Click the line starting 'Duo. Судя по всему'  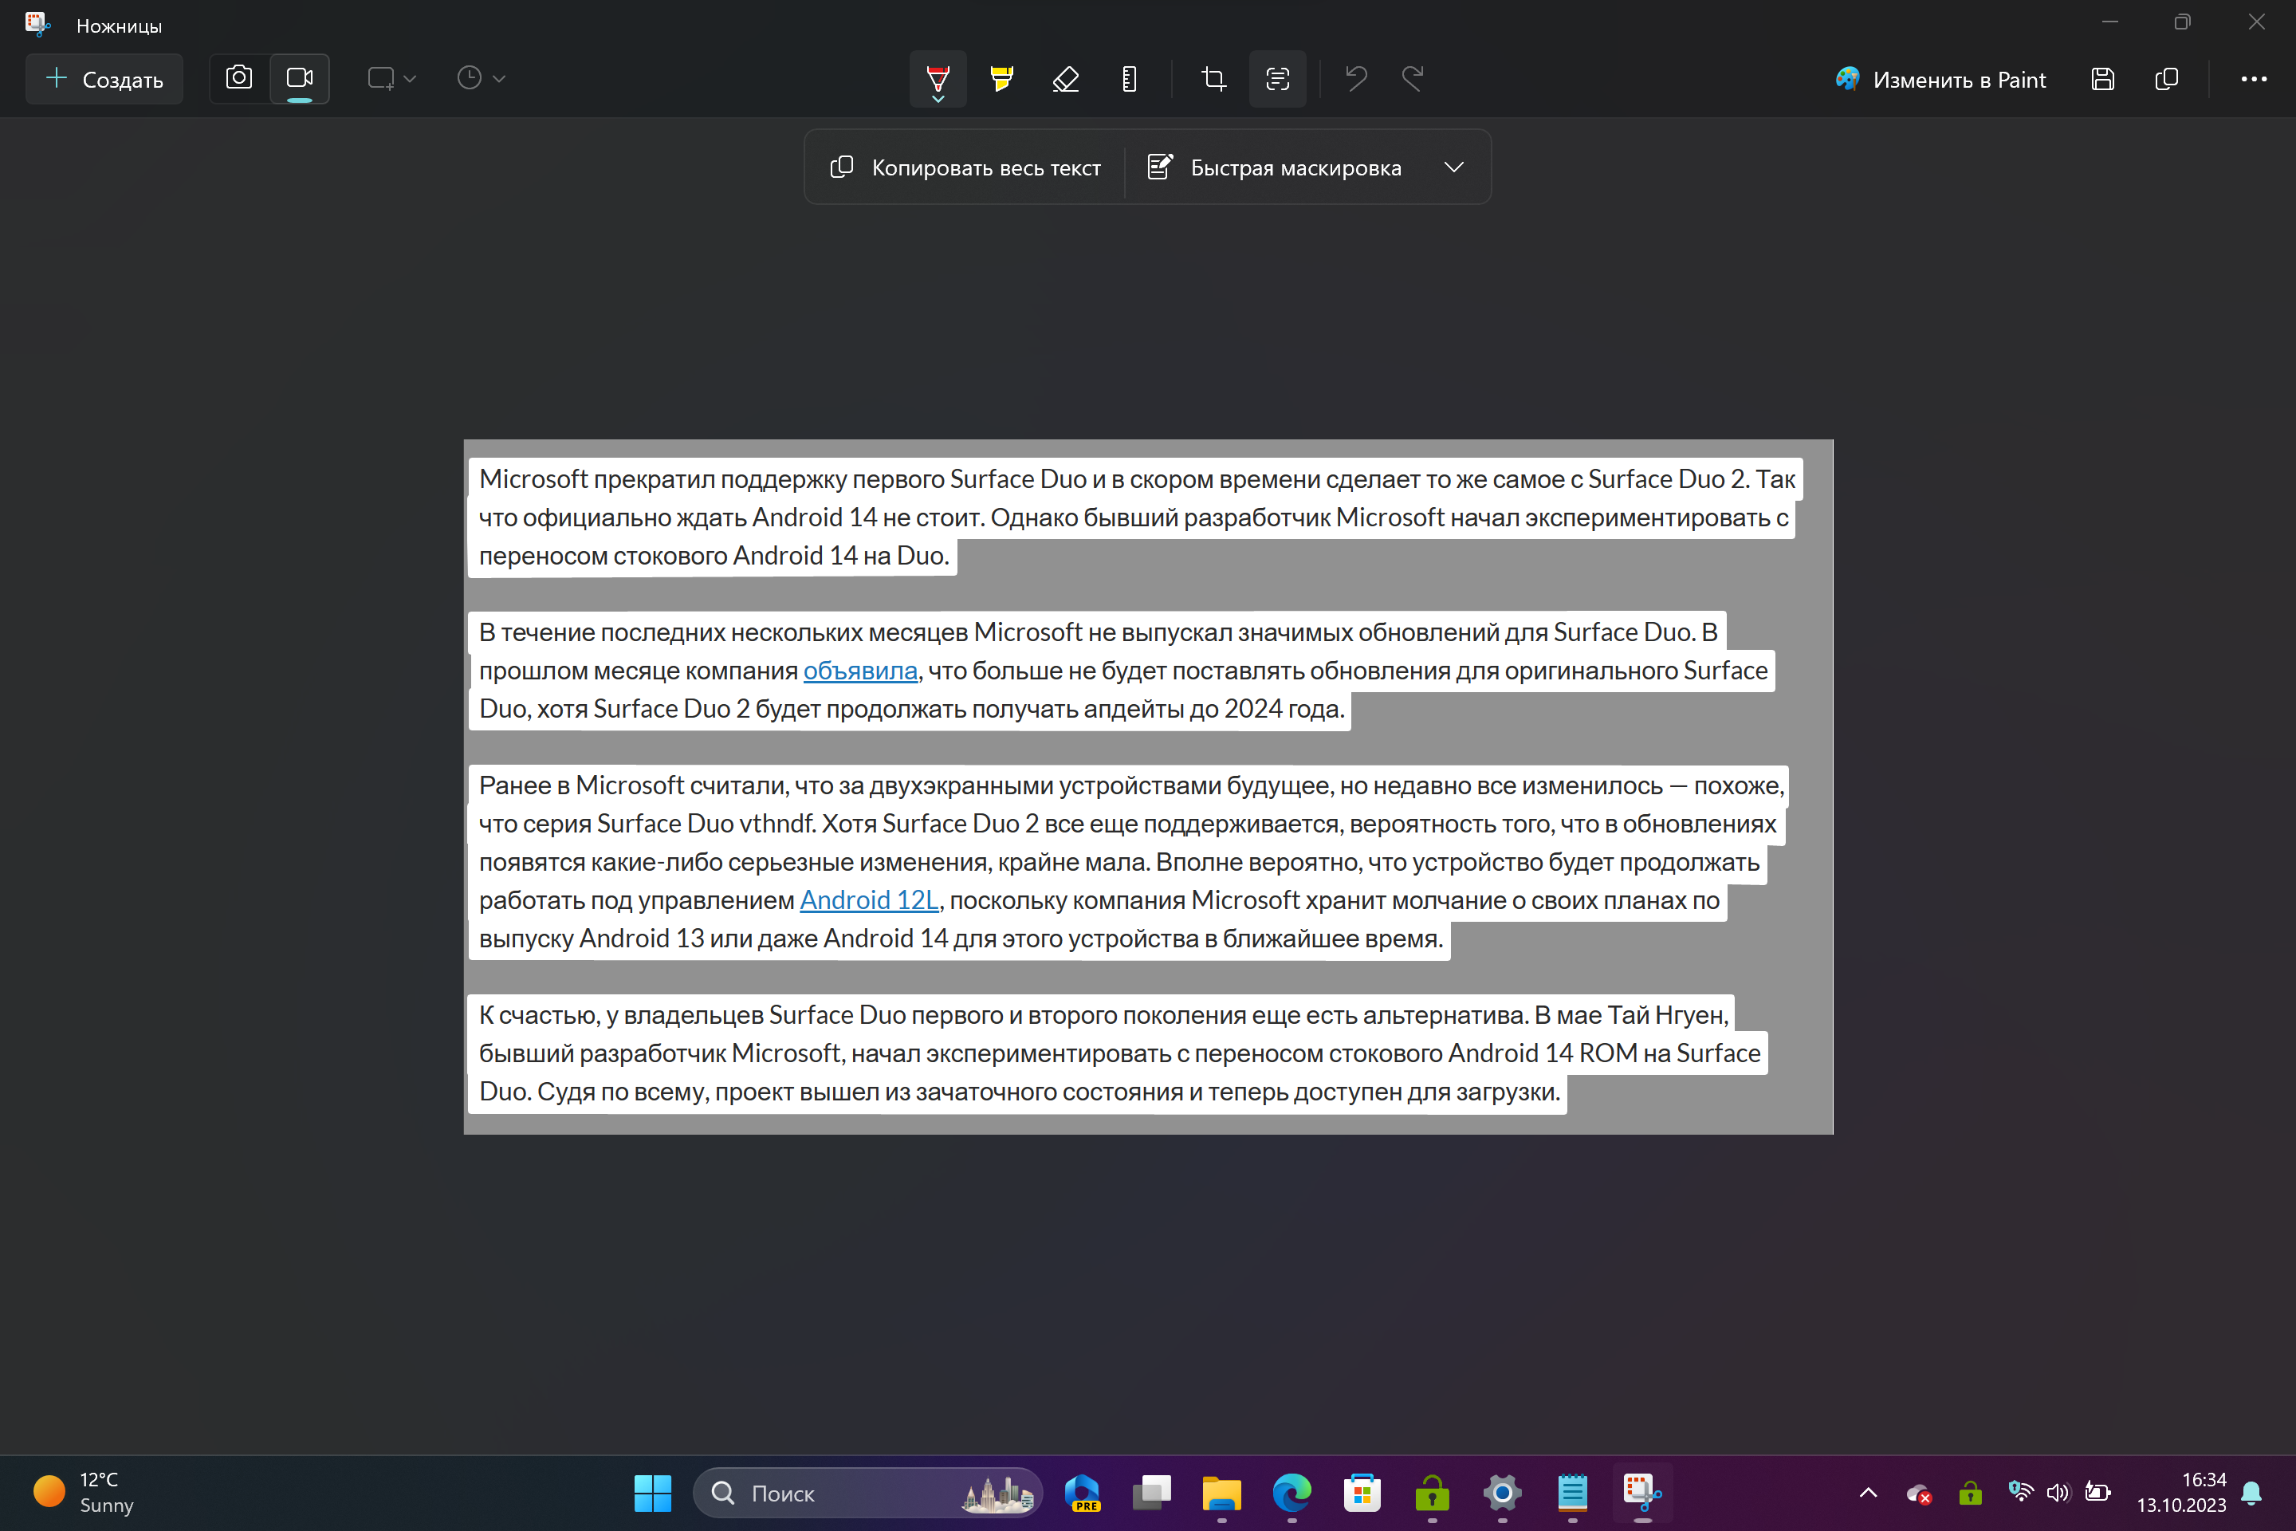click(x=1019, y=1092)
